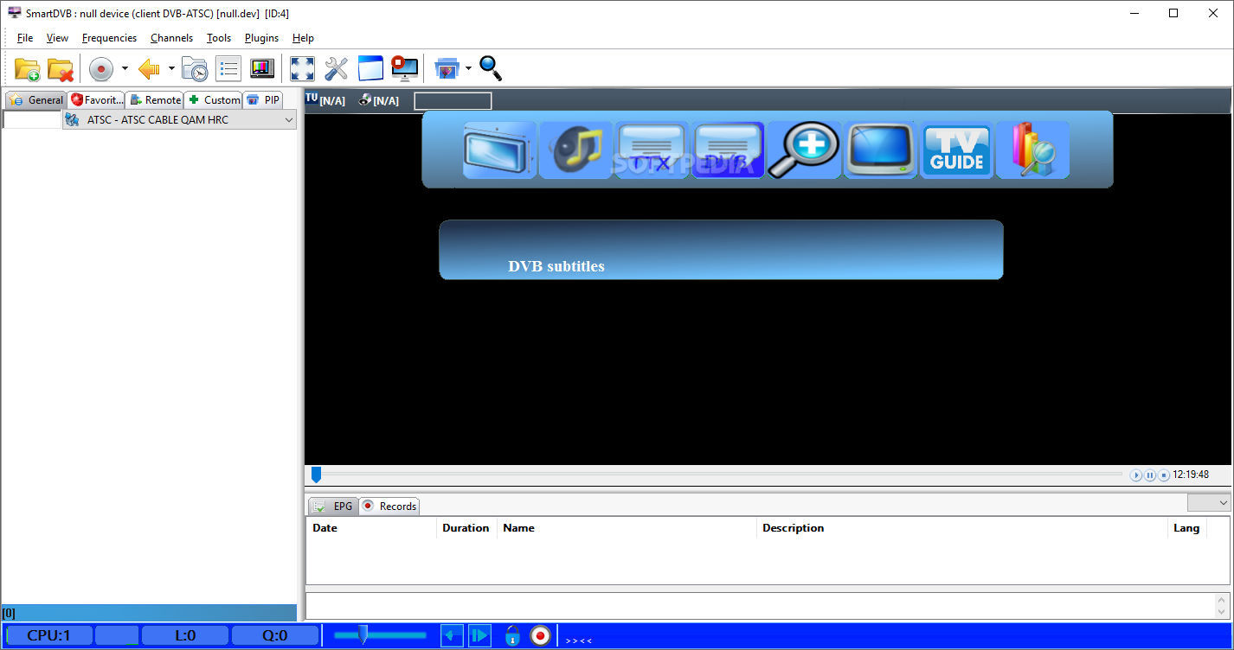Screen dimensions: 1234x650
Task: Click the TU [N/A] tuner indicator
Action: coord(325,100)
